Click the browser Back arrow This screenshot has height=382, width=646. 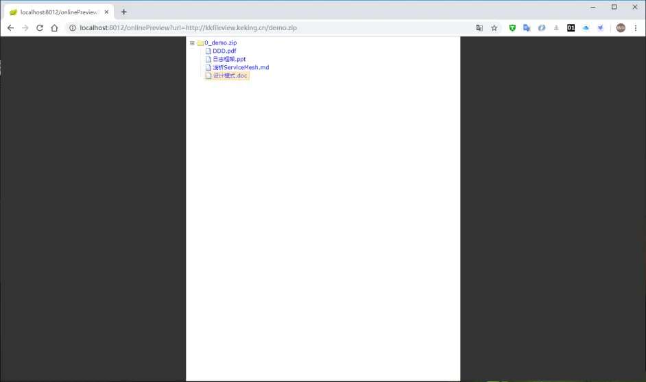coord(10,28)
